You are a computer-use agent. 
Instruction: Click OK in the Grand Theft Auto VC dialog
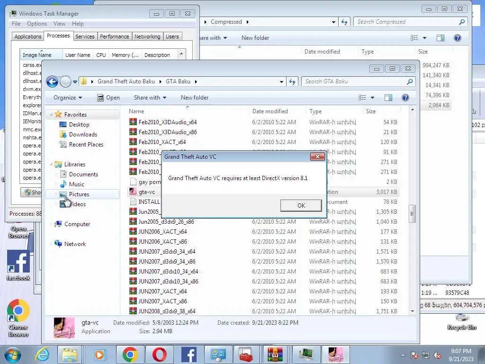pyautogui.click(x=301, y=206)
